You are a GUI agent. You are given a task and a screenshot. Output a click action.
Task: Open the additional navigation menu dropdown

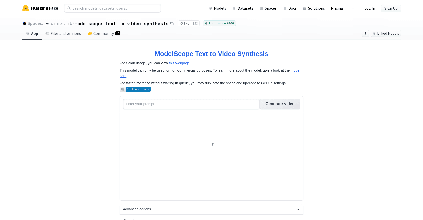point(351,8)
